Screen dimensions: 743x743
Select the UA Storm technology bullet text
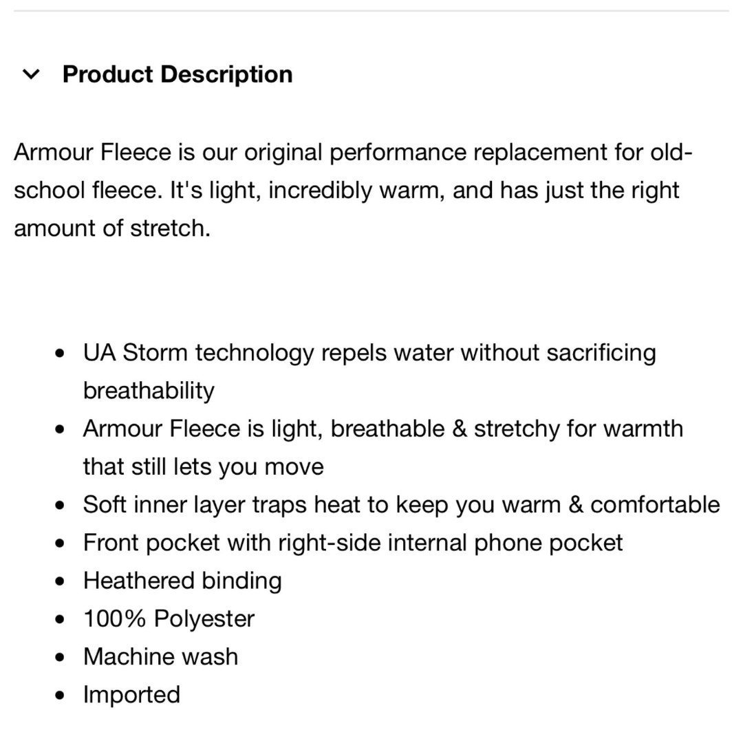click(369, 371)
